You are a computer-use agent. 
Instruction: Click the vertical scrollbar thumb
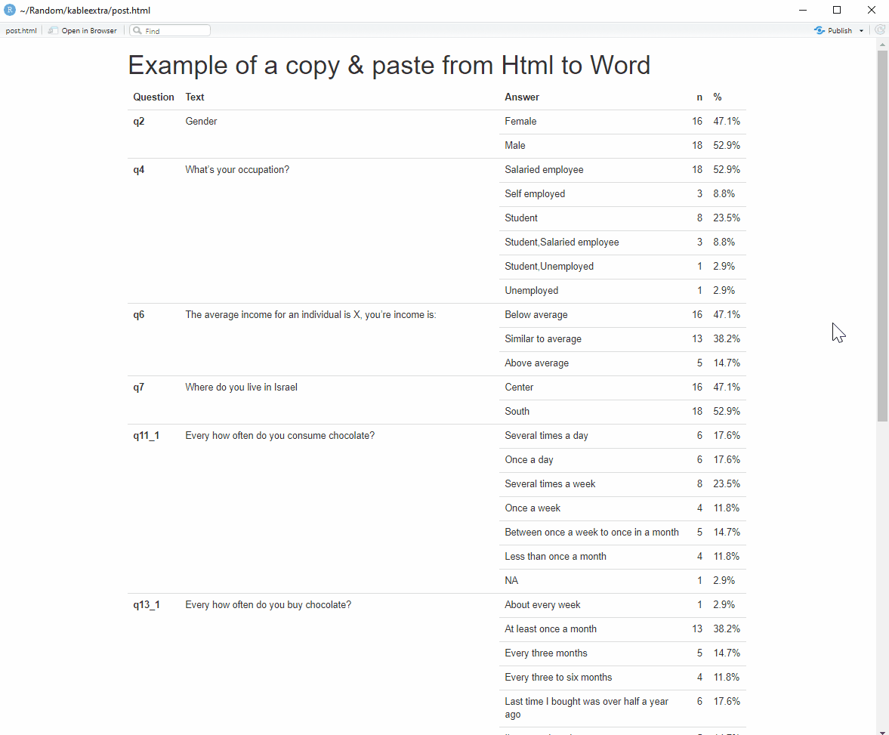(882, 234)
